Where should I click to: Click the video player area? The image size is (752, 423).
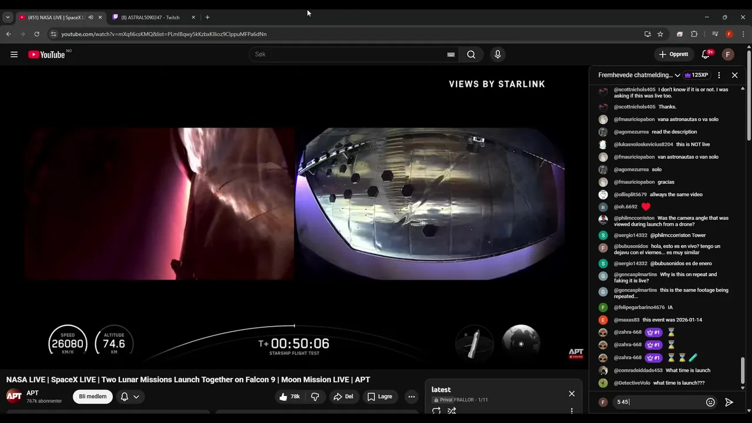coord(294,217)
